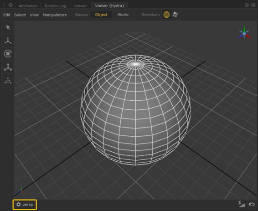Select the arrow selection tool

[x=8, y=27]
